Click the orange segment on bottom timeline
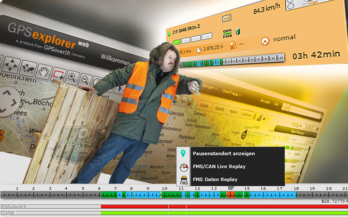The width and height of the screenshot is (348, 217). tap(231, 195)
